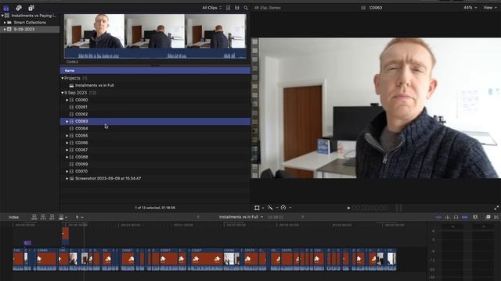Open the Photos and Audio sidebar
The image size is (501, 281).
pyautogui.click(x=19, y=8)
